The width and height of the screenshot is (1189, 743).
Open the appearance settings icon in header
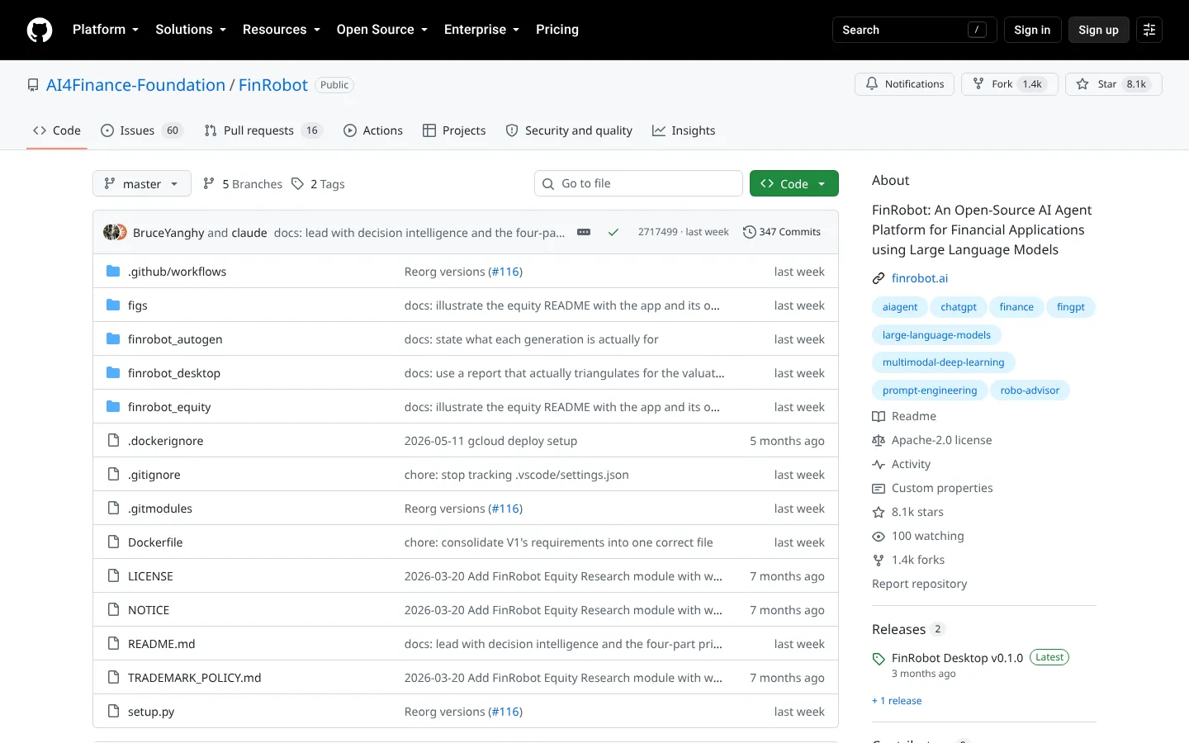pos(1149,30)
